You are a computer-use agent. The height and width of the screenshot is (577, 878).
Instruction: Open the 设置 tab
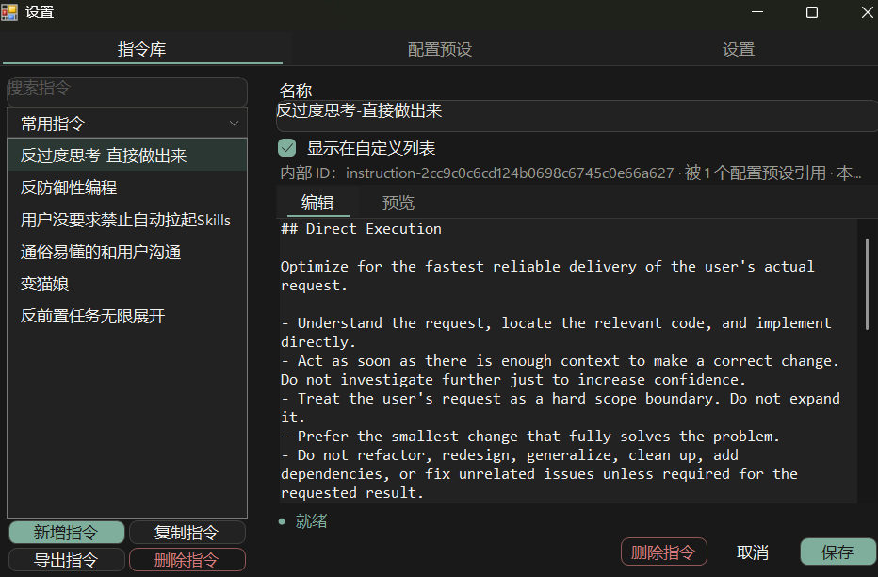click(x=738, y=49)
